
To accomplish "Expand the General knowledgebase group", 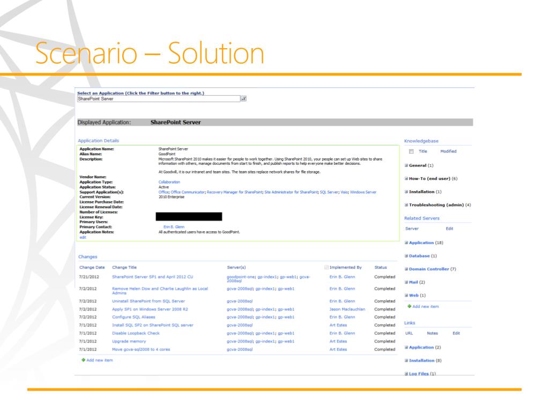I will (406, 165).
